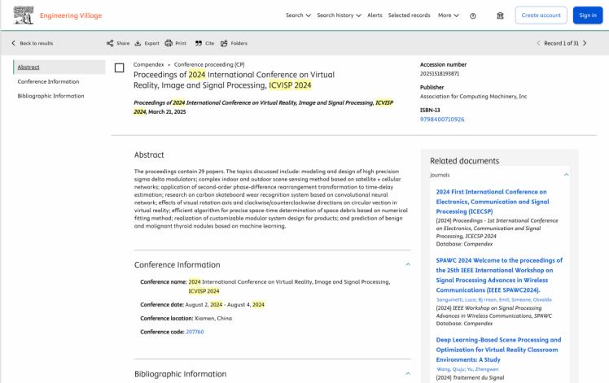The height and width of the screenshot is (383, 609).
Task: Open the Search dropdown menu
Action: [x=298, y=15]
